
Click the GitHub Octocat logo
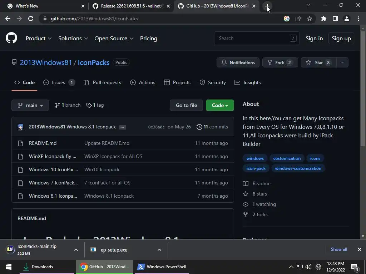click(x=11, y=38)
